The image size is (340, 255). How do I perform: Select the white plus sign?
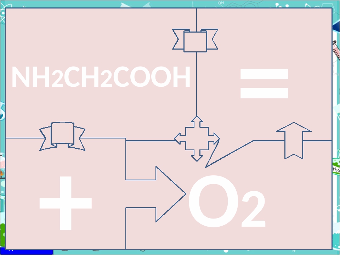[x=66, y=203]
